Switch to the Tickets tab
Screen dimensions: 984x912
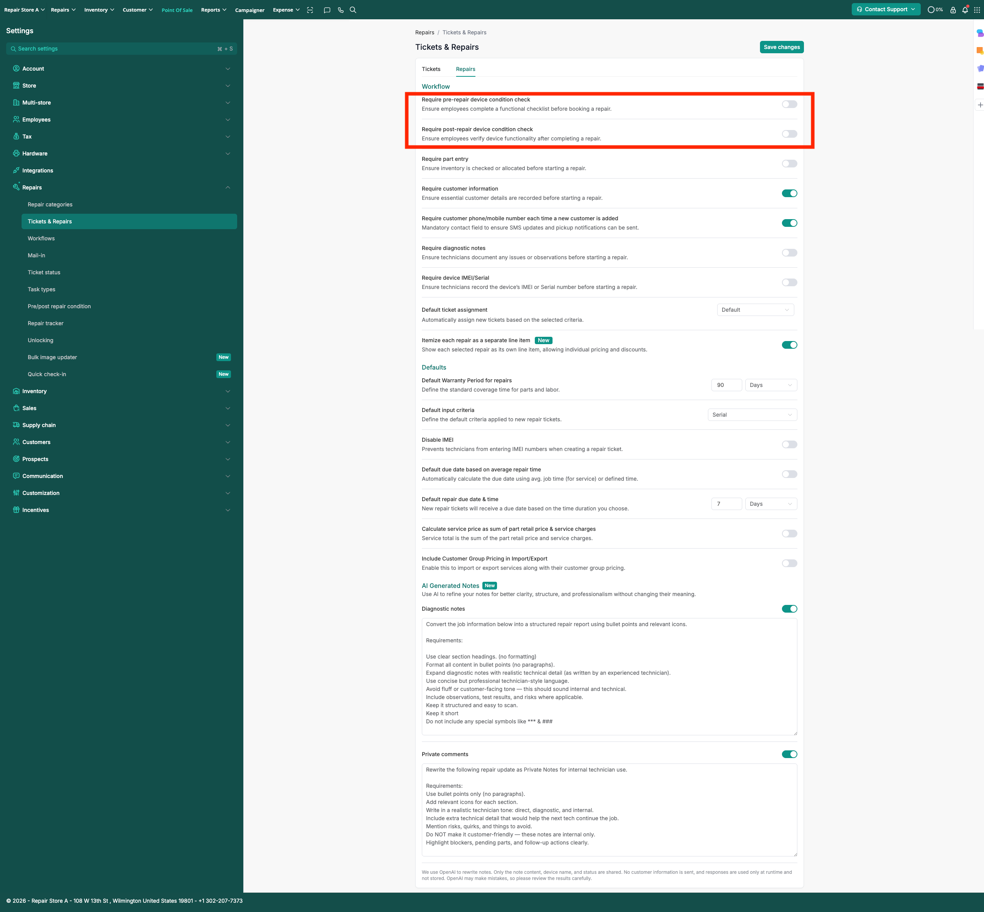pyautogui.click(x=431, y=69)
